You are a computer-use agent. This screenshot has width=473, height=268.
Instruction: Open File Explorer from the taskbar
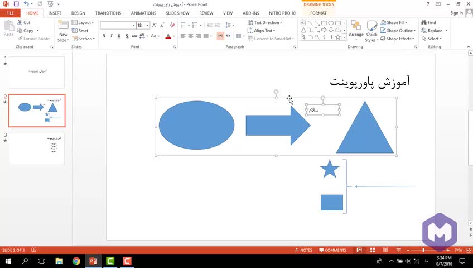[59, 261]
